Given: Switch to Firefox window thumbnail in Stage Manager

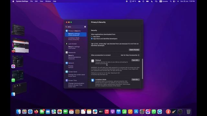Looking at the screenshot, I should point(21,45).
